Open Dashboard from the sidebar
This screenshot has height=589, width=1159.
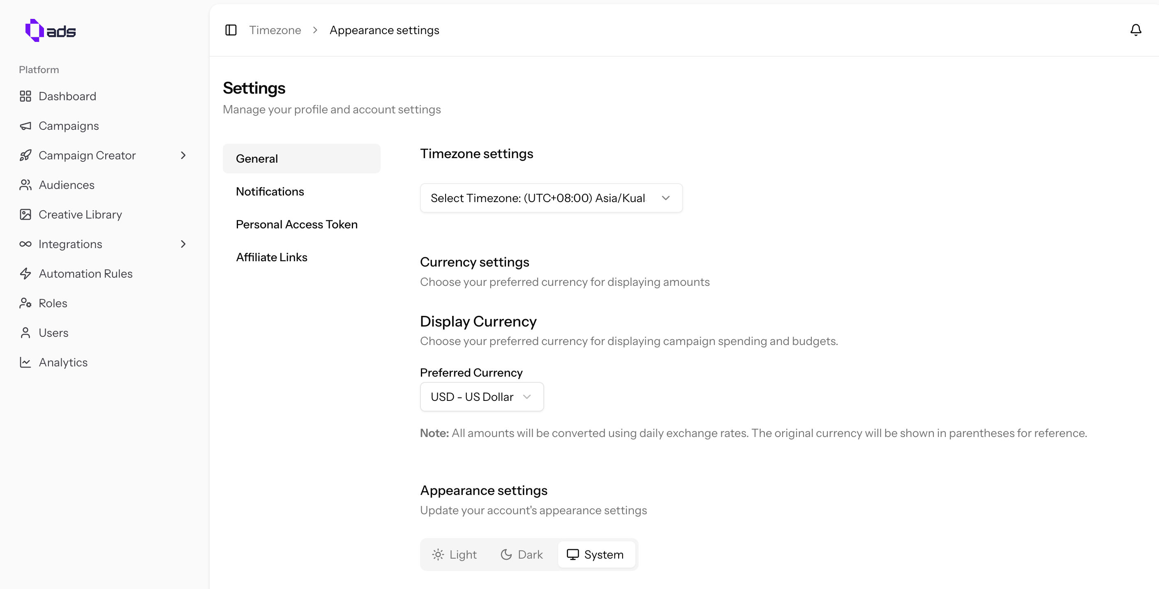click(67, 96)
